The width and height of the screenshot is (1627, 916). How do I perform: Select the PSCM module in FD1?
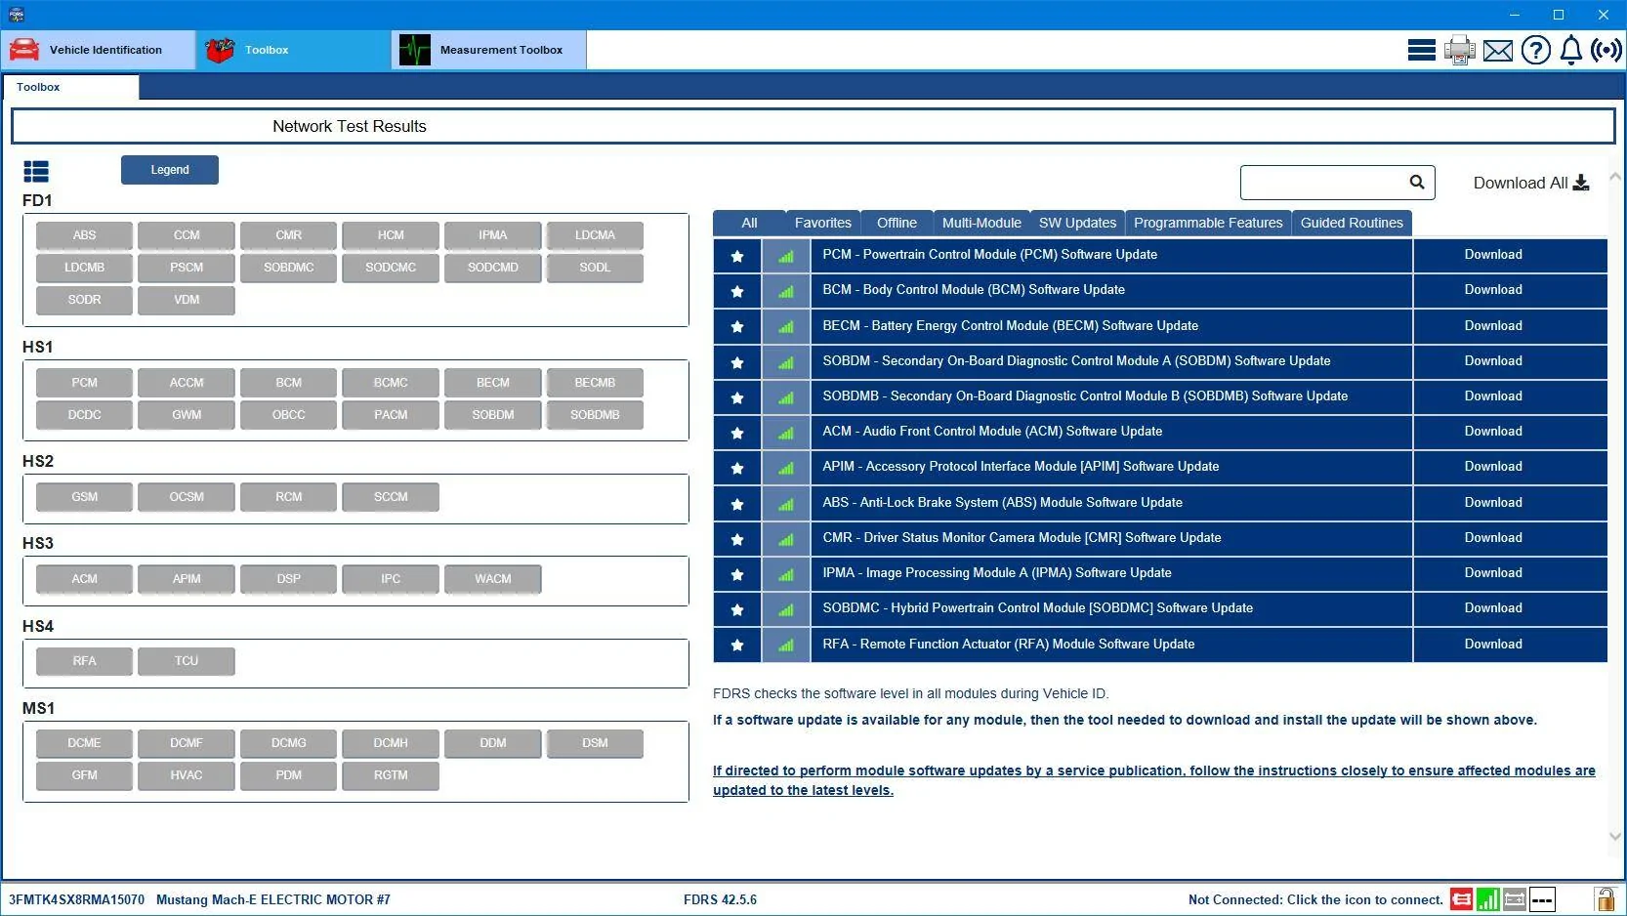(187, 268)
